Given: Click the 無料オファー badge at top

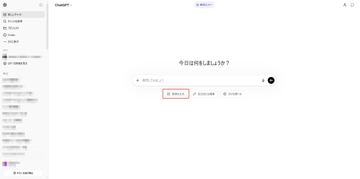Looking at the screenshot, I should point(204,5).
